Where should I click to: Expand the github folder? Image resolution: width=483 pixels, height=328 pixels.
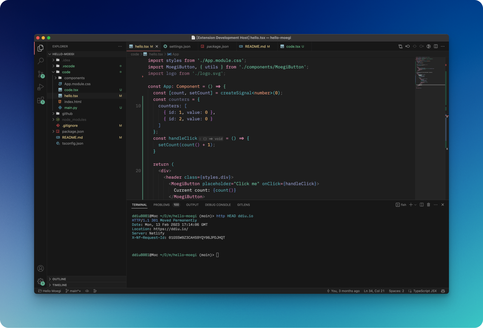click(x=86, y=113)
